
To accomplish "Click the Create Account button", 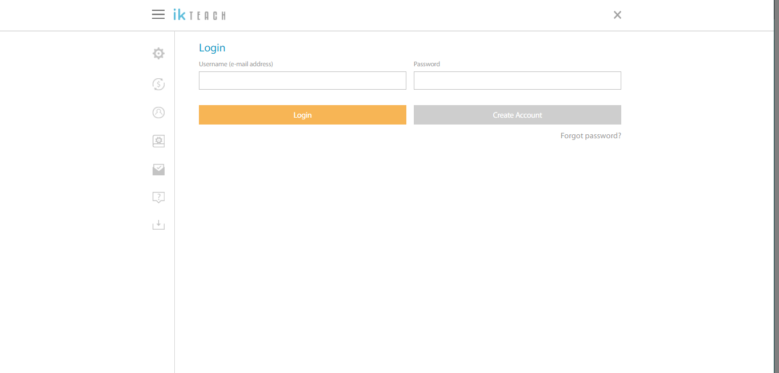I will pyautogui.click(x=517, y=115).
